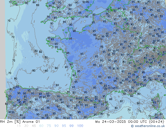Select legend value 95 in bottom color scale

64,126
